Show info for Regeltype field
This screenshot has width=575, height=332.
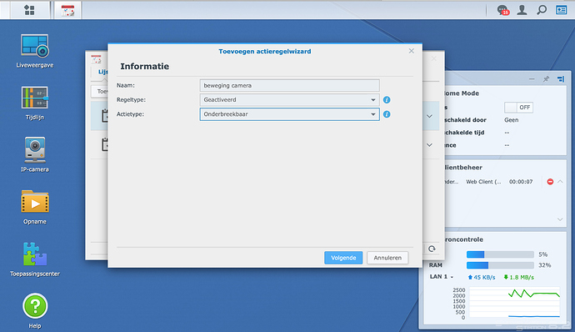[387, 100]
